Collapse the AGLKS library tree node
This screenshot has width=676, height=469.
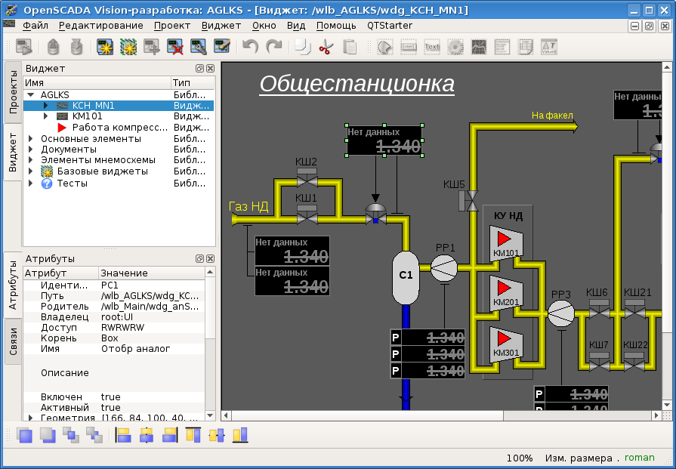pyautogui.click(x=31, y=95)
